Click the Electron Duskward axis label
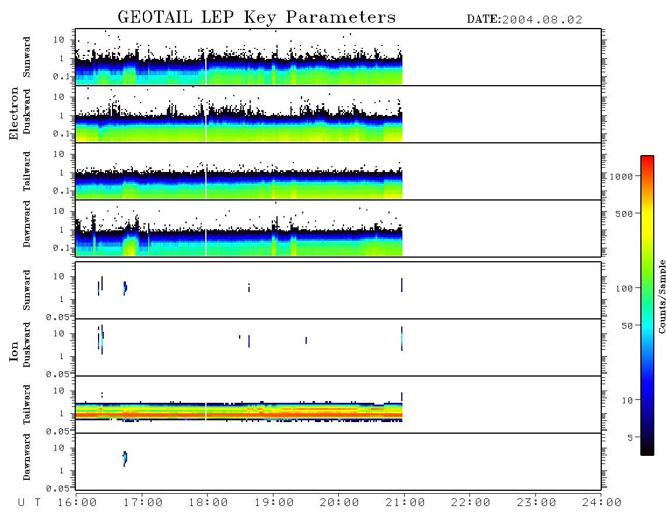The width and height of the screenshot is (666, 513). [27, 111]
